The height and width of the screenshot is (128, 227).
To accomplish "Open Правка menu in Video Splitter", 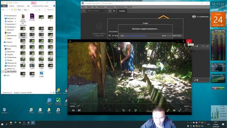I will (89, 7).
